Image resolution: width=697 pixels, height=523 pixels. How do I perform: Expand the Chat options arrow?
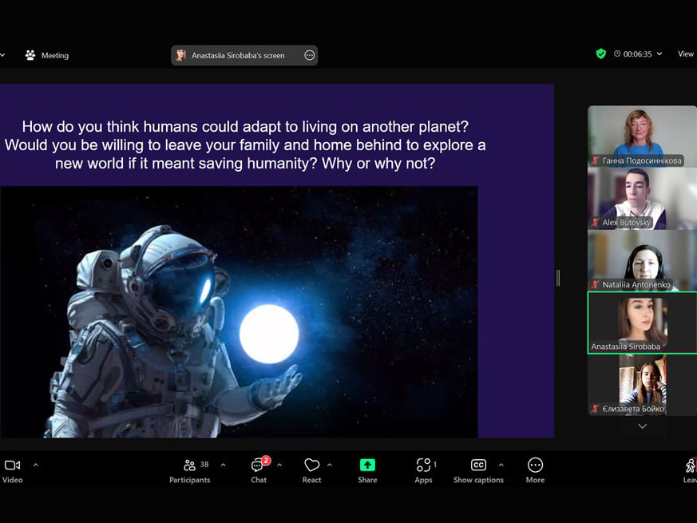pos(279,465)
